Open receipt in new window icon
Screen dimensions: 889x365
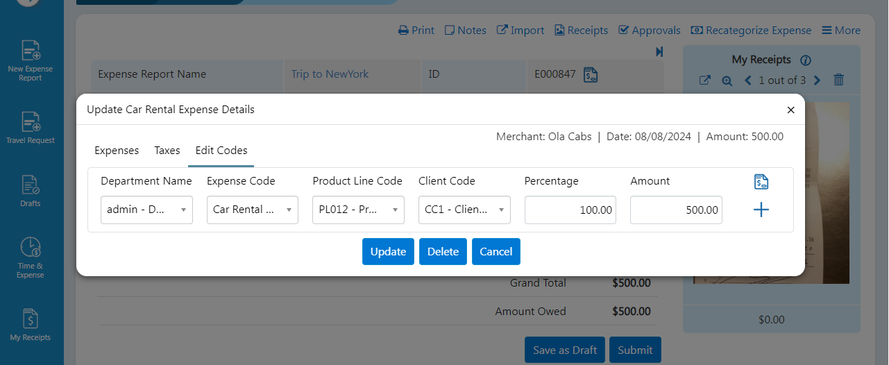coord(704,80)
